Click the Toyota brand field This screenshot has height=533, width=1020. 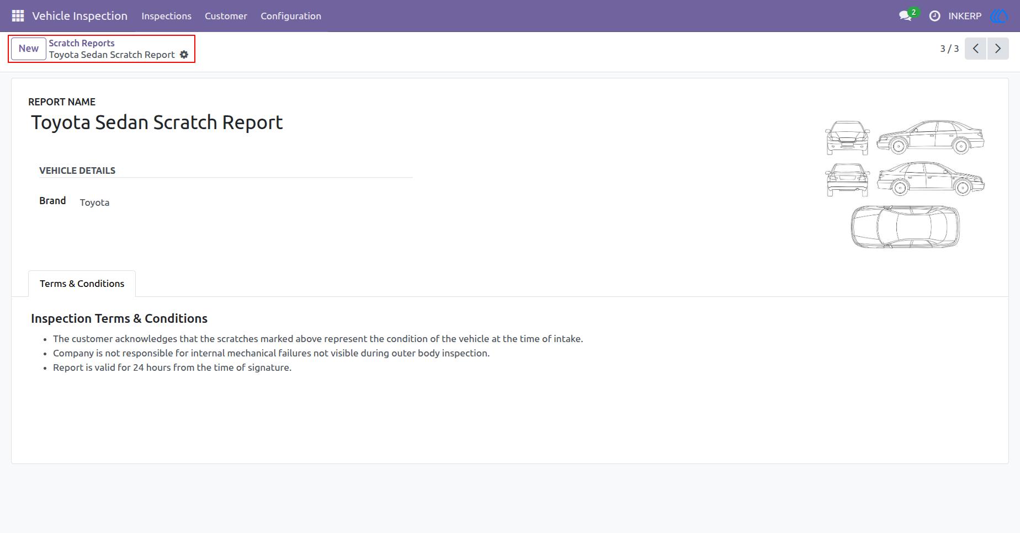click(x=95, y=202)
